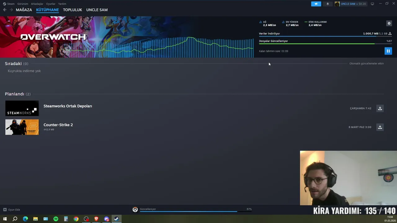
Task: Click the Sıradaki (0) heading
Action: [16, 63]
